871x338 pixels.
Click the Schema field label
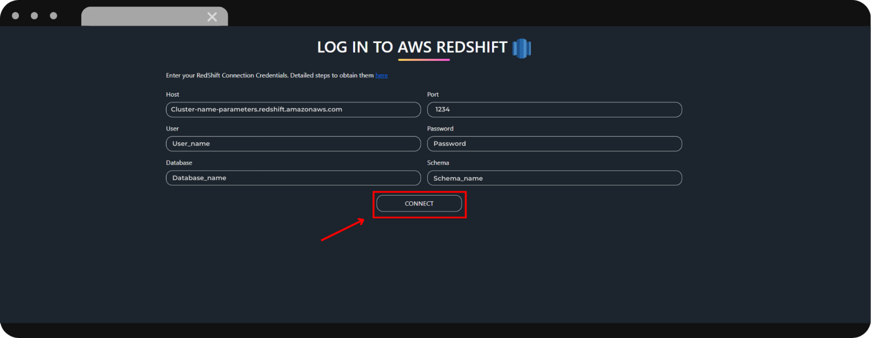point(438,163)
